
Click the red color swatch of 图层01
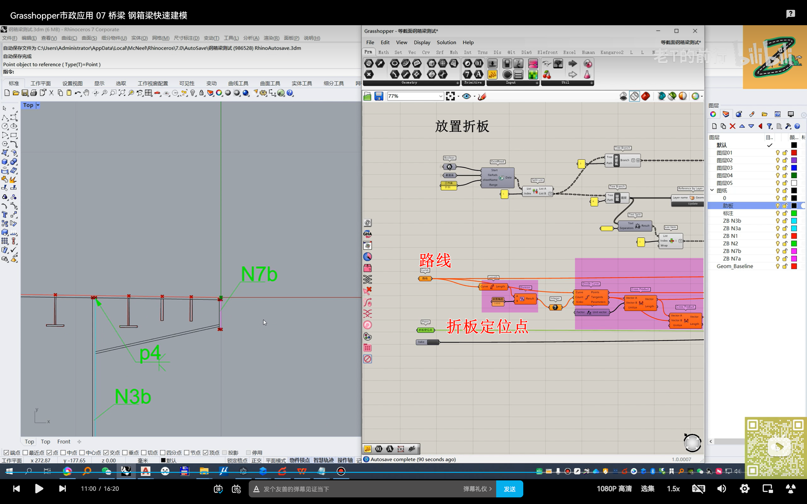point(794,153)
